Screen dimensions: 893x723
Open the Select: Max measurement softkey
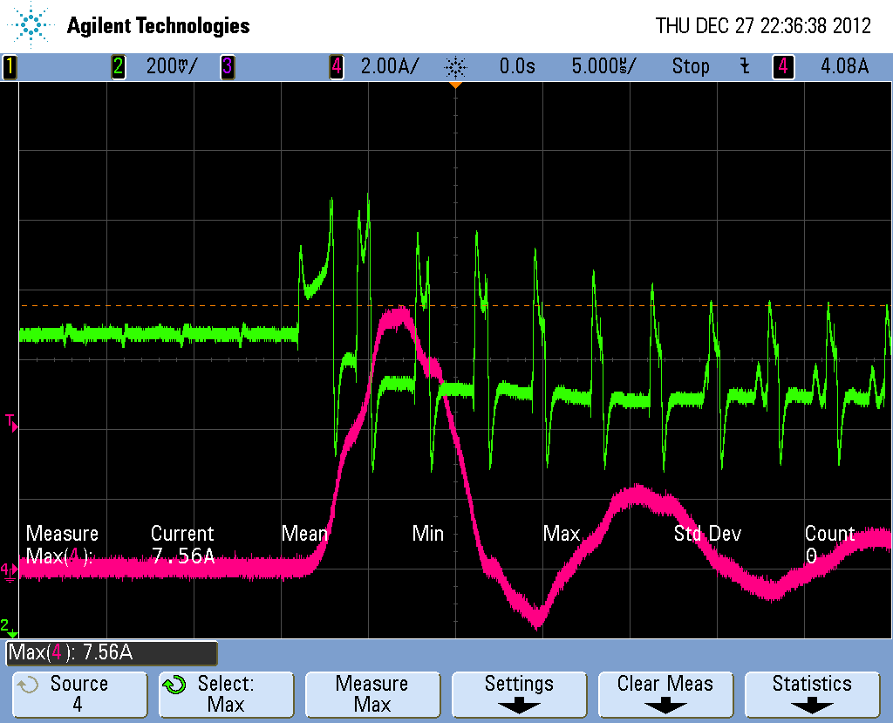tap(226, 694)
